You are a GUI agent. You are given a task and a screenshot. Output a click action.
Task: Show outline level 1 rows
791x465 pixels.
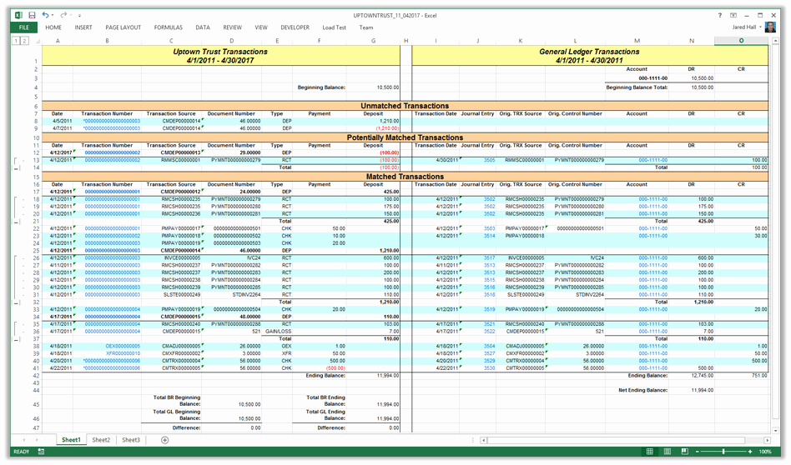(16, 41)
